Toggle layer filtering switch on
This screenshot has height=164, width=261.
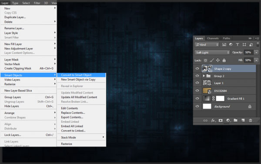pos(258,44)
